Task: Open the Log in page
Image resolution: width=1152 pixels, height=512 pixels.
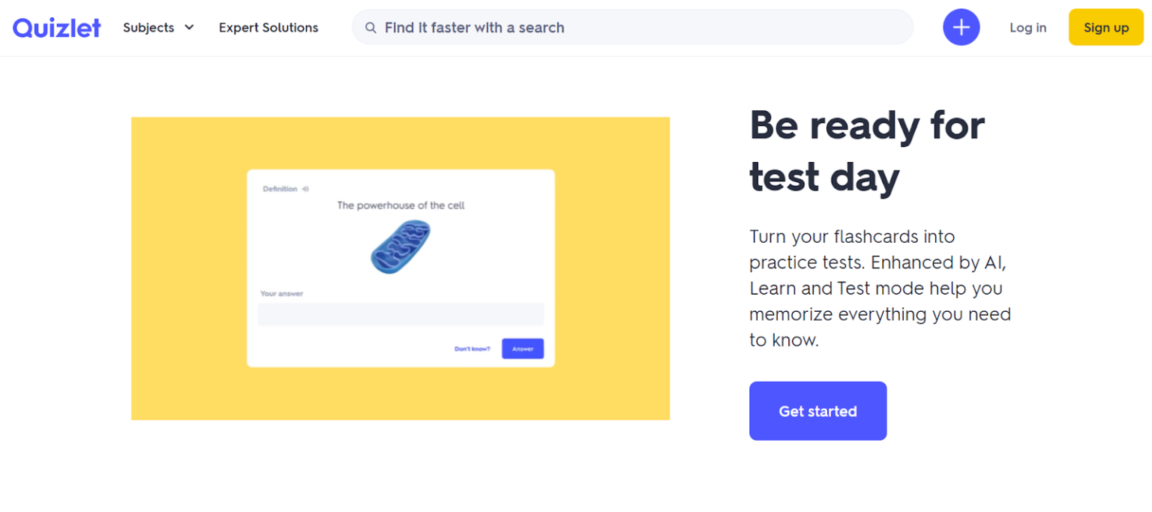Action: (1027, 27)
